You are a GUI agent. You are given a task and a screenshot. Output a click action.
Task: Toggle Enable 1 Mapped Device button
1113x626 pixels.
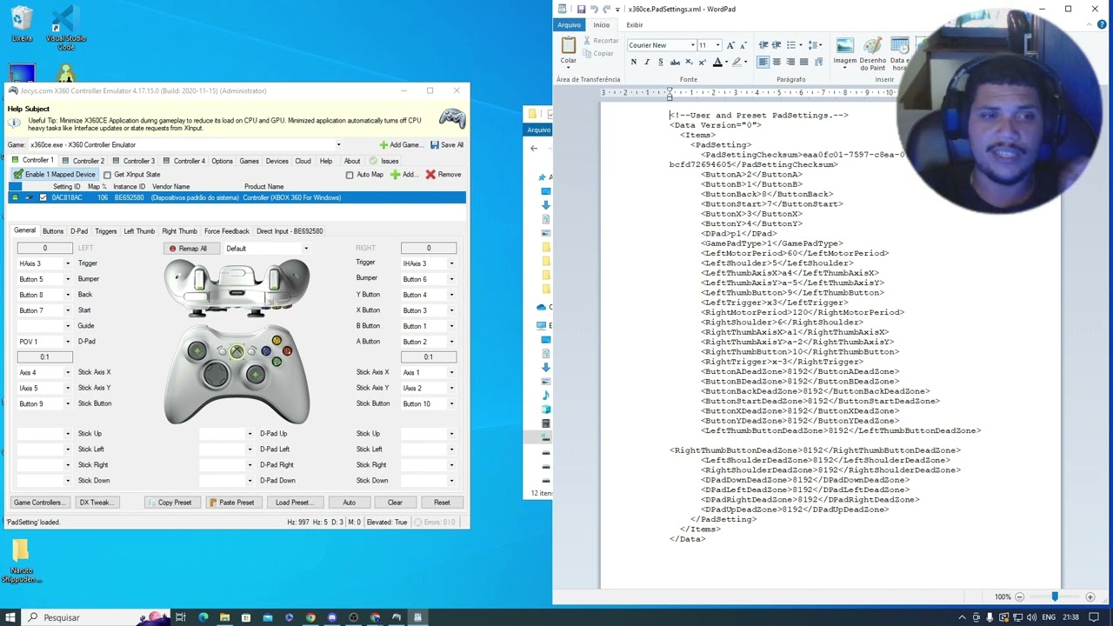54,175
